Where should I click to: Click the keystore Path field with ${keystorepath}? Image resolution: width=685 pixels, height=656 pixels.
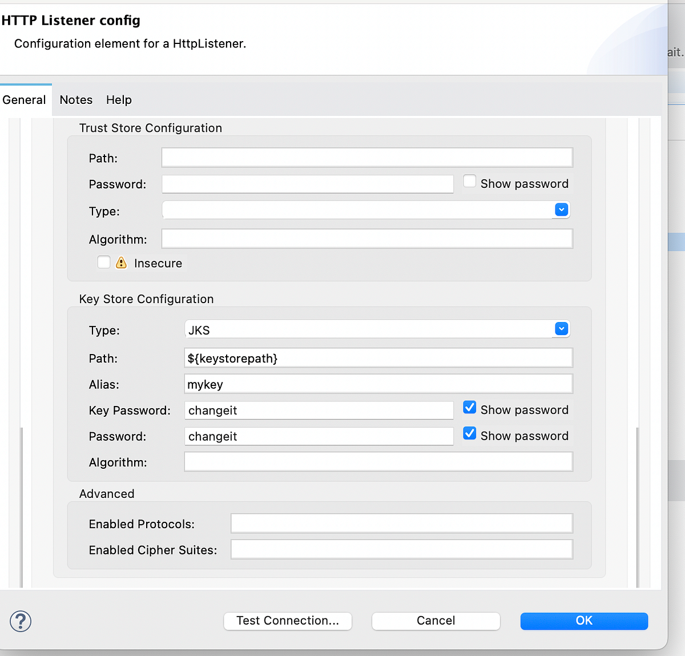pos(378,358)
